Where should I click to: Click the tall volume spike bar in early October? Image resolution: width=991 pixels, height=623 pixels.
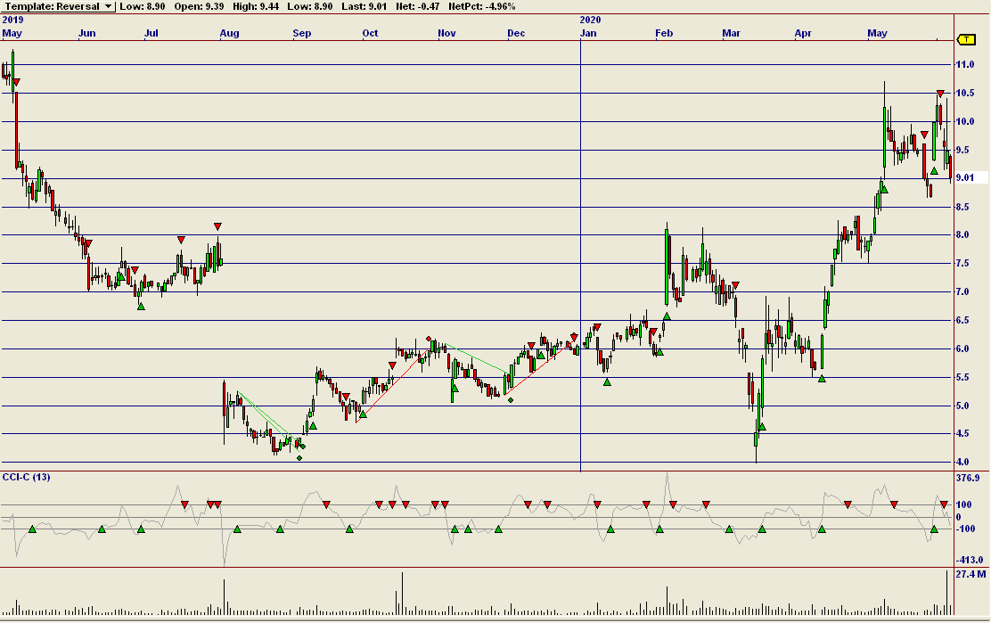(402, 594)
